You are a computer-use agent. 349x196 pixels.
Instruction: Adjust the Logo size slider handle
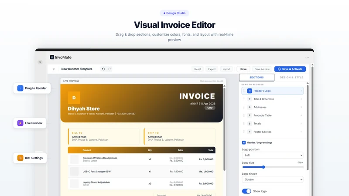263,167
